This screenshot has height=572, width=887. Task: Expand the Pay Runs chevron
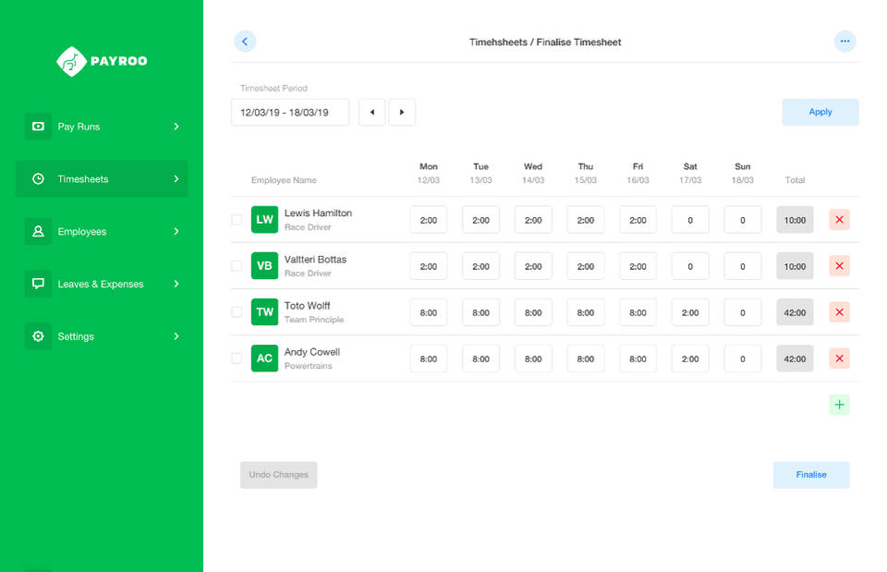click(176, 127)
